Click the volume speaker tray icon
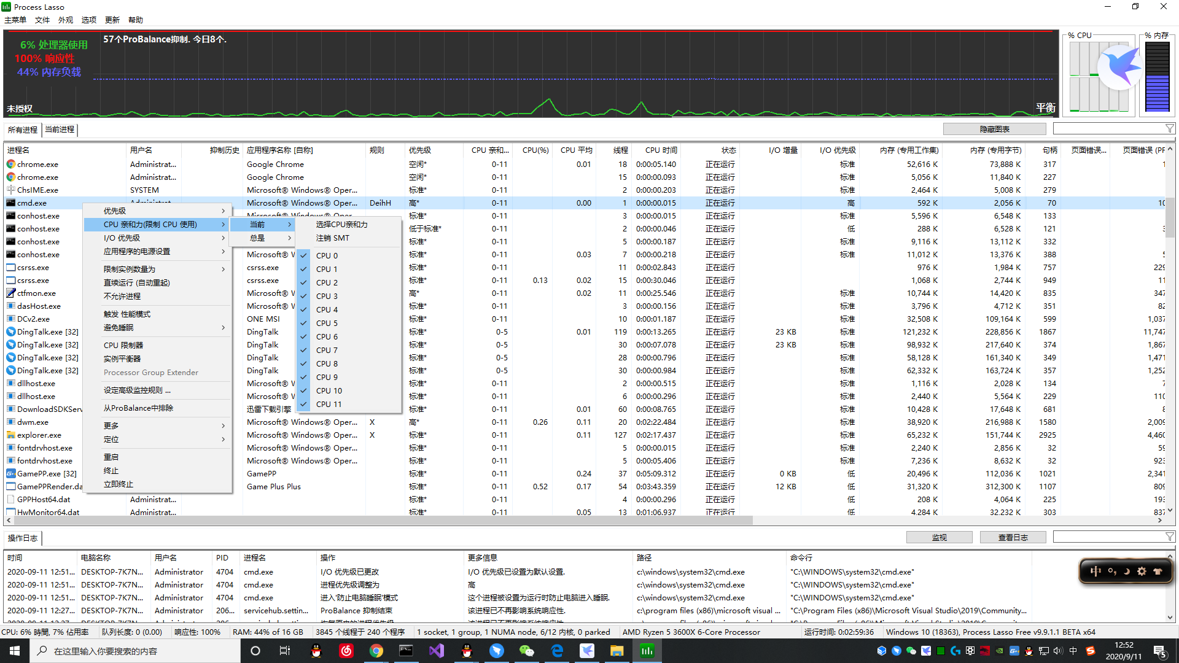The image size is (1179, 663). [x=1058, y=651]
